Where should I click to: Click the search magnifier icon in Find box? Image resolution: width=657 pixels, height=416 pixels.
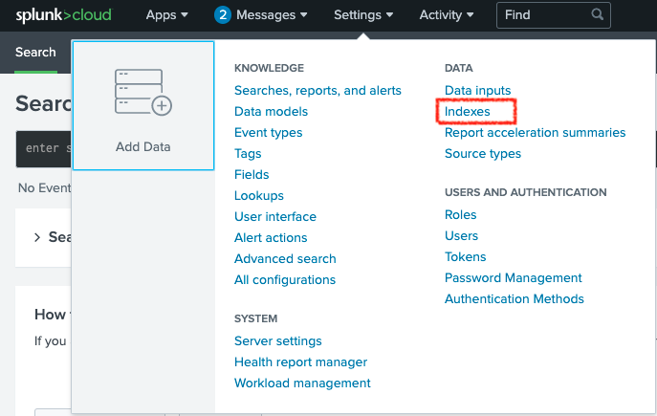[x=597, y=14]
